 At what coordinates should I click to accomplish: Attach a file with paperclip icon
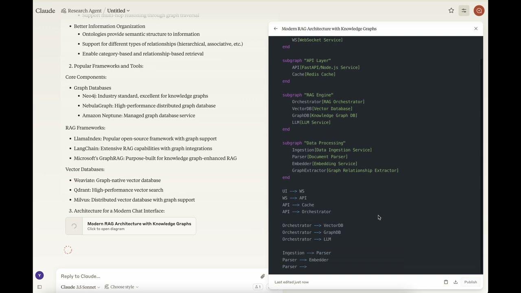click(x=263, y=276)
